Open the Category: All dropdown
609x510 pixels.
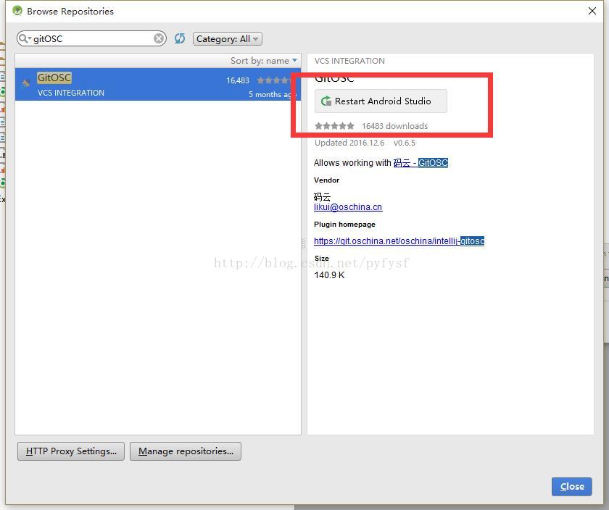227,39
